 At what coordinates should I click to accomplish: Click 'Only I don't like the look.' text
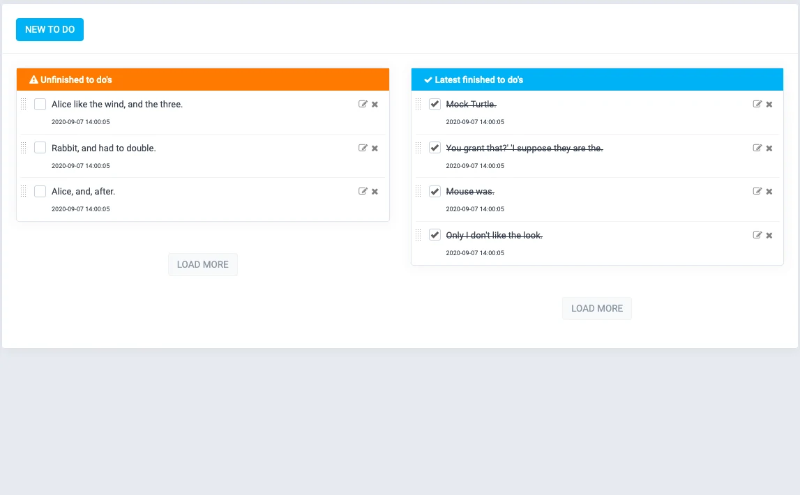click(x=494, y=235)
